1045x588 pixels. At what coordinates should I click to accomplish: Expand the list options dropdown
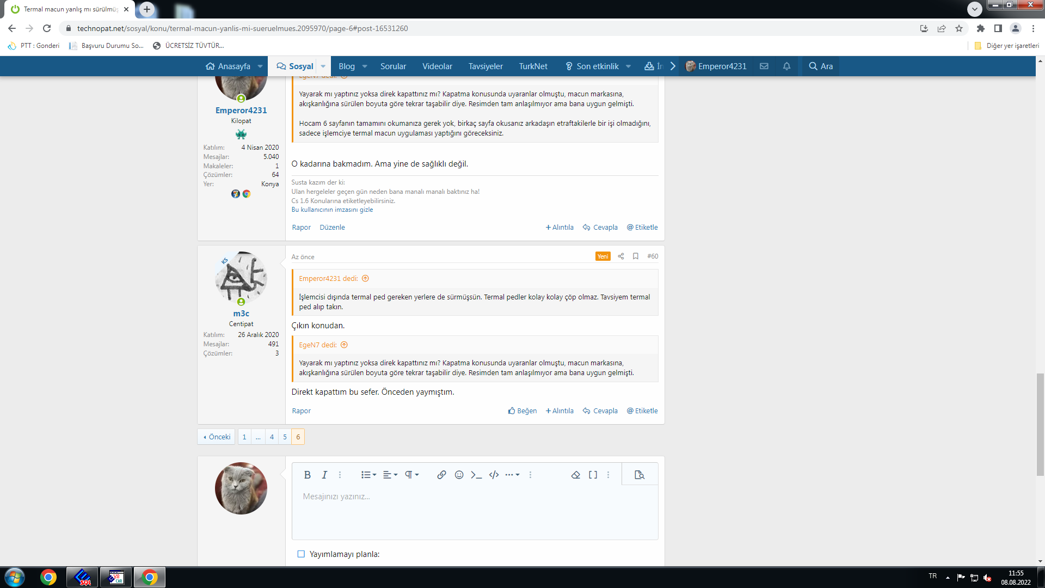click(x=368, y=475)
